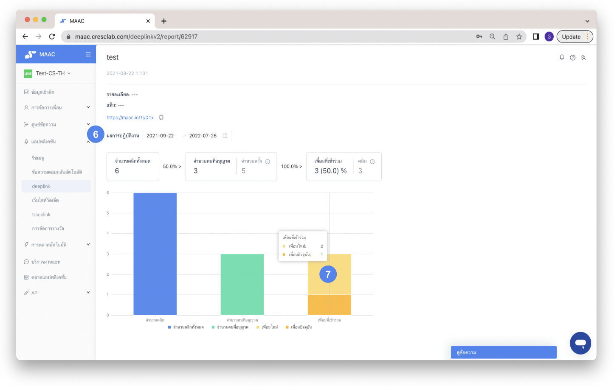Collapse sidebar with the hamburger menu icon
The width and height of the screenshot is (614, 386).
pos(88,54)
